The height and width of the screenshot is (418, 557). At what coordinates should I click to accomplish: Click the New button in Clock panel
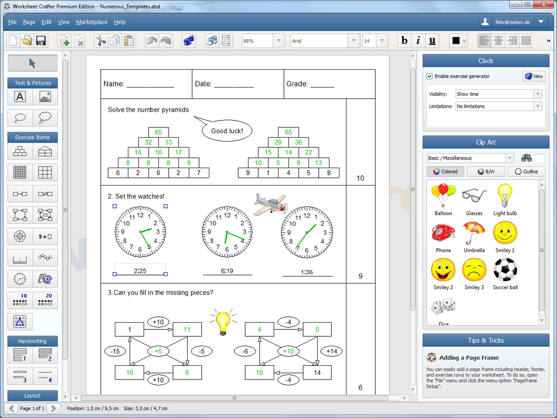[533, 76]
